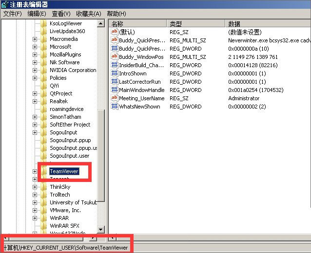The height and width of the screenshot is (253, 311).
Task: Expand the QtProject key
Action: 35,93
